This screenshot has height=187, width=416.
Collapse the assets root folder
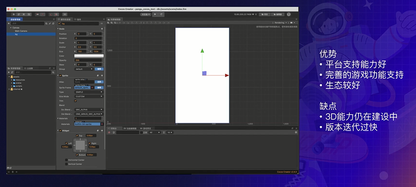point(9,77)
